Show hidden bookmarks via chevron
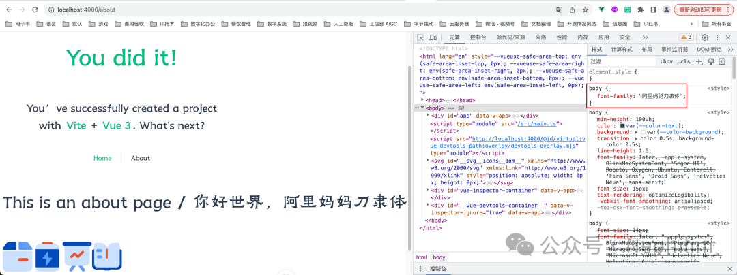 692,24
